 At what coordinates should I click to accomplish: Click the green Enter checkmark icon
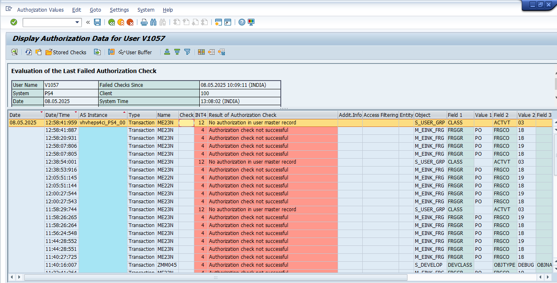tap(14, 22)
